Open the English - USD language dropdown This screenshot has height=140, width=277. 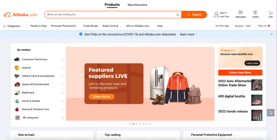(x=244, y=26)
